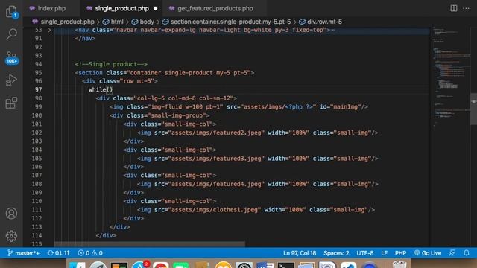Screen dimensions: 477x268
Task: Change end of line sequence LF
Action: coord(385,253)
